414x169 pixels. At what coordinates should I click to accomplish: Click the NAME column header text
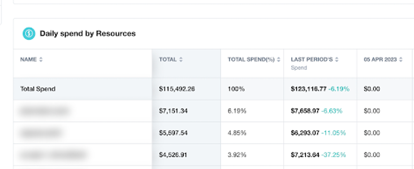[x=28, y=59]
